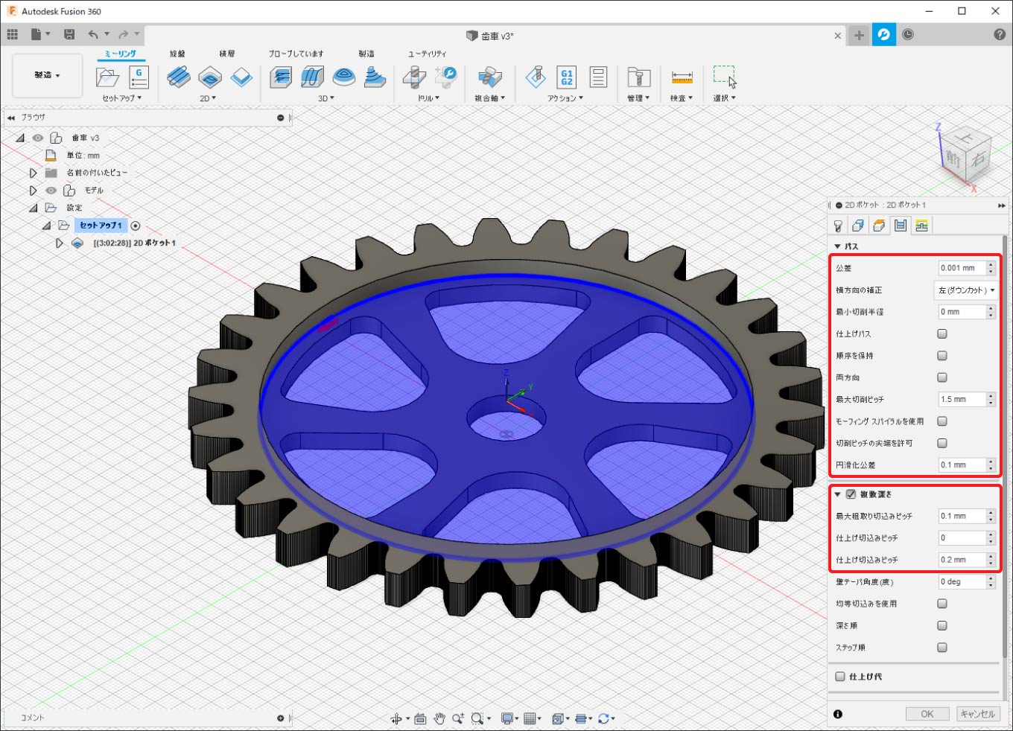Select the Pan hand tool in the navigation bar

(x=439, y=718)
